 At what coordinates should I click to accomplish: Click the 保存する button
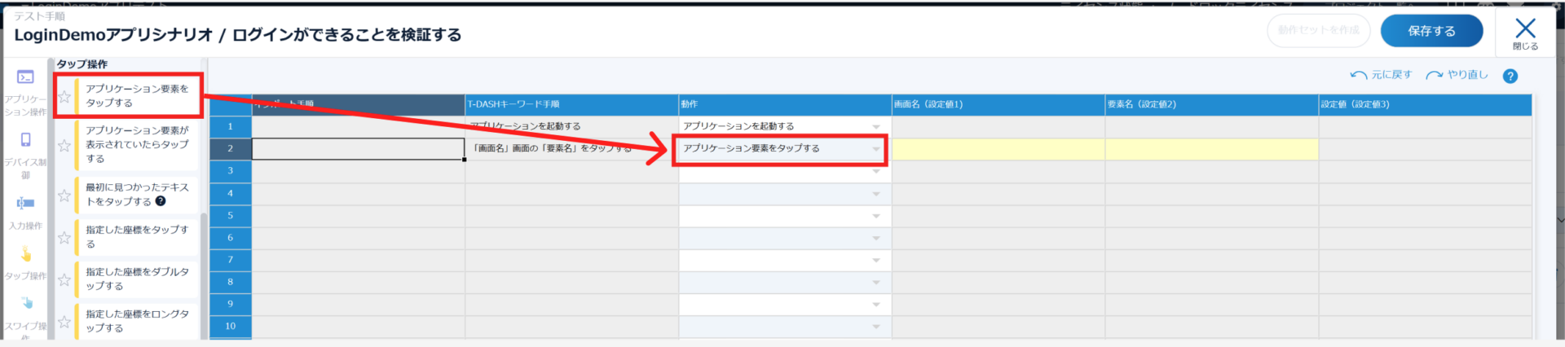[1431, 31]
